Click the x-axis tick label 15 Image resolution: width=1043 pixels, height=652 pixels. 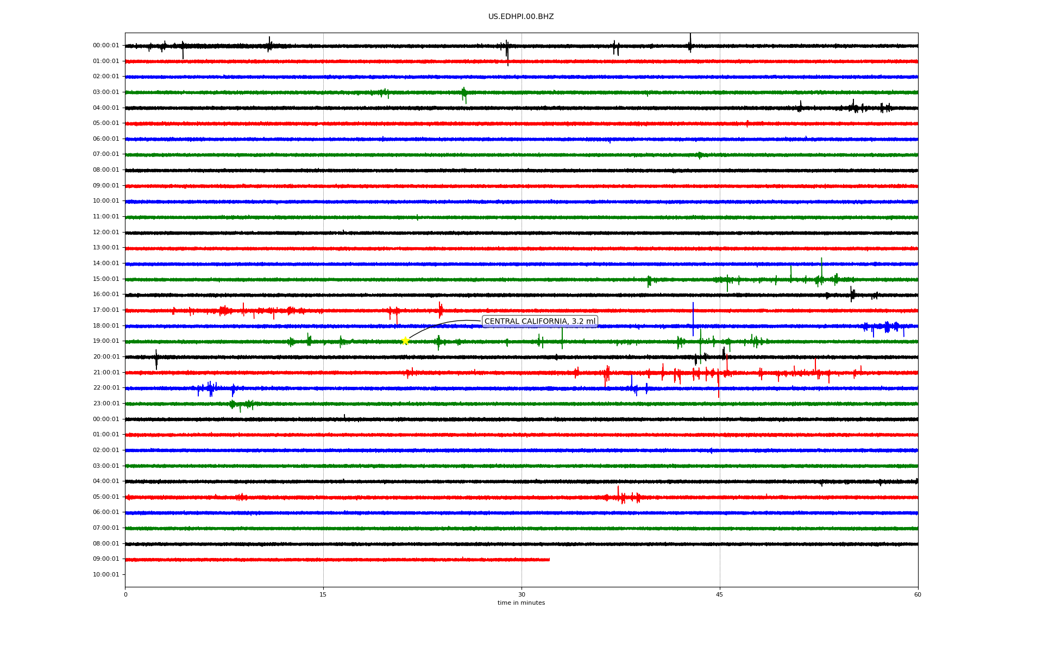(323, 594)
